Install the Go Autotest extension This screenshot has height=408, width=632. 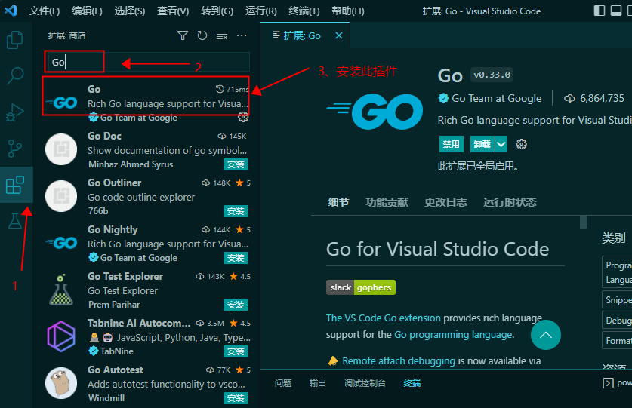tap(236, 398)
